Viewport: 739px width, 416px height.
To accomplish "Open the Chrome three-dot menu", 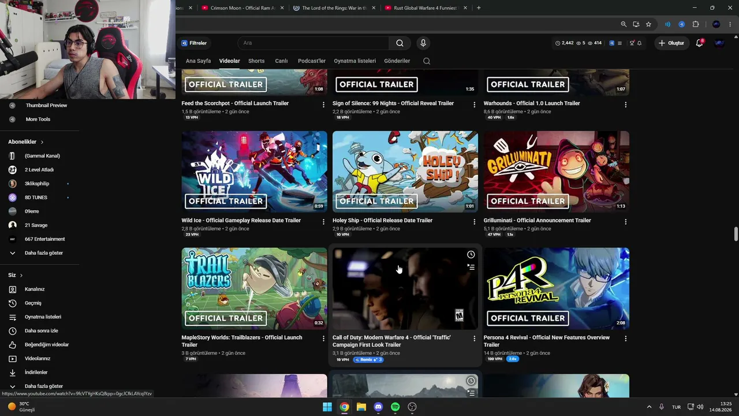I will tap(730, 24).
